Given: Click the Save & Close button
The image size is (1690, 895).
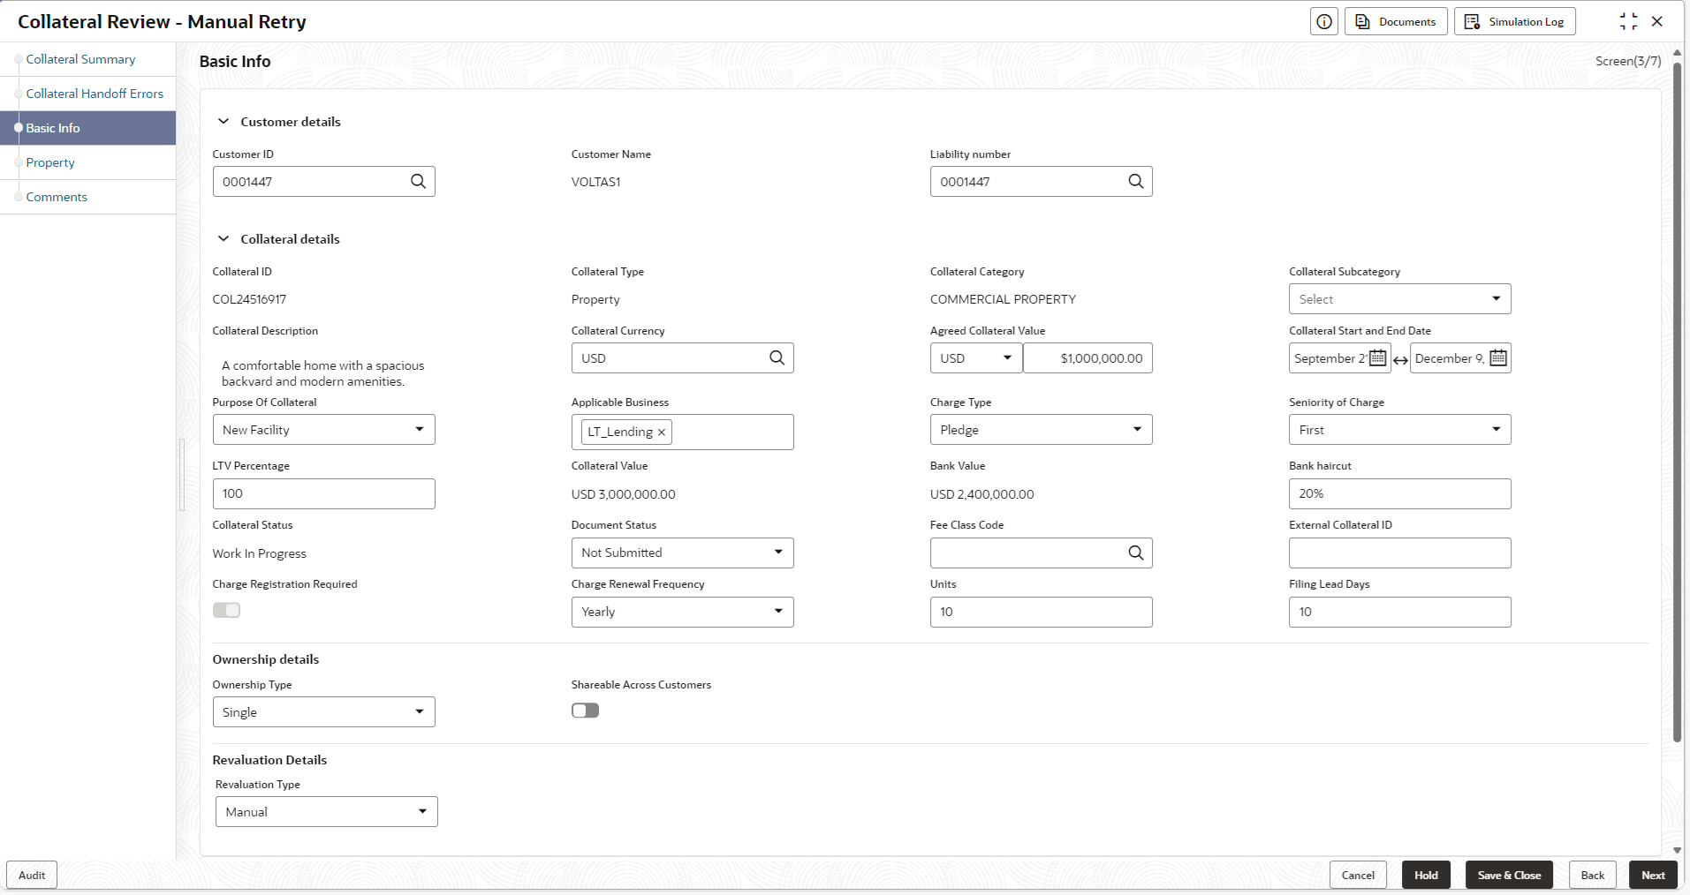Looking at the screenshot, I should tap(1509, 875).
